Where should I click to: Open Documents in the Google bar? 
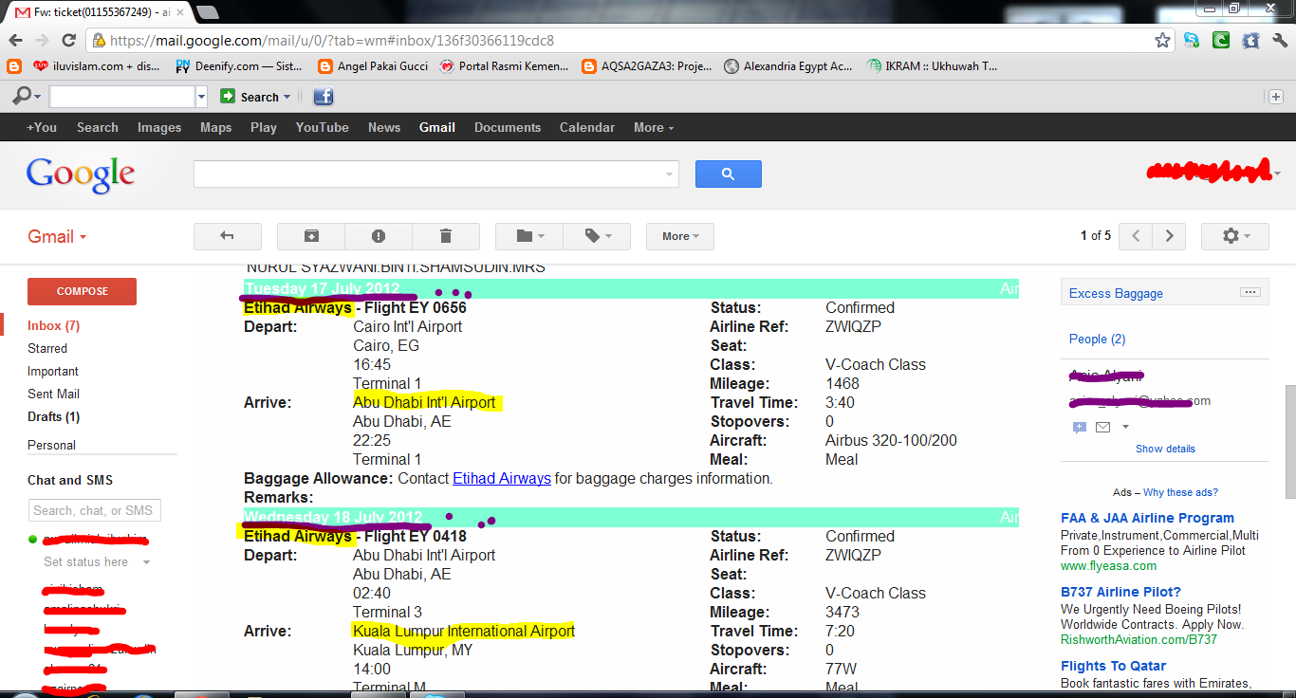(x=508, y=127)
